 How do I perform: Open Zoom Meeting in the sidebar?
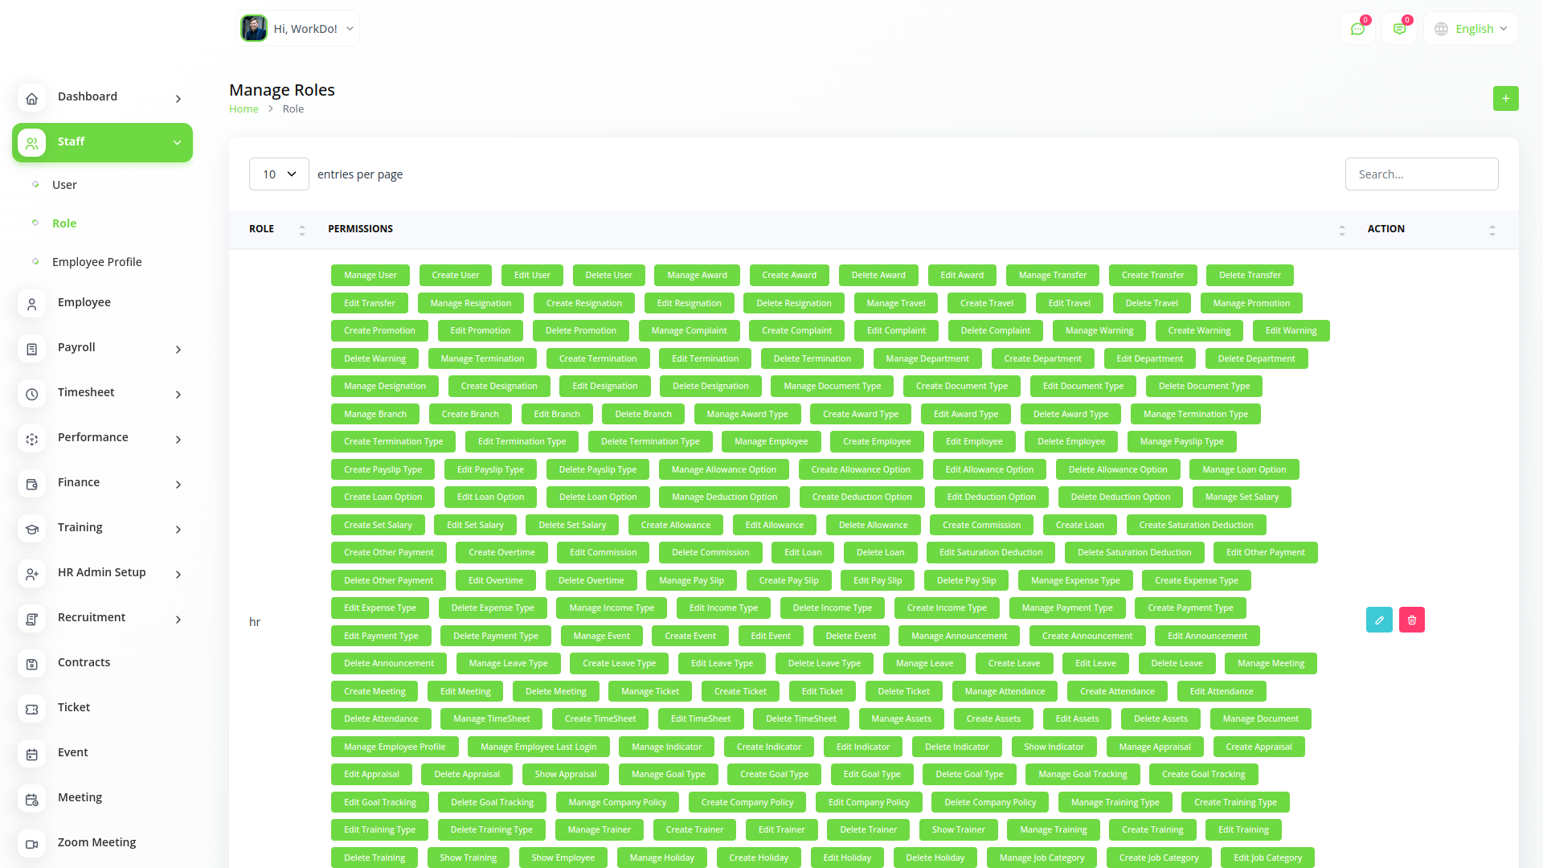[96, 842]
